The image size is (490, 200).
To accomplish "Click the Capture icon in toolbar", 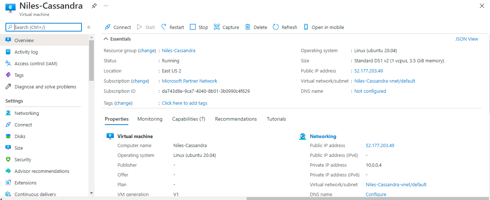I will 217,27.
